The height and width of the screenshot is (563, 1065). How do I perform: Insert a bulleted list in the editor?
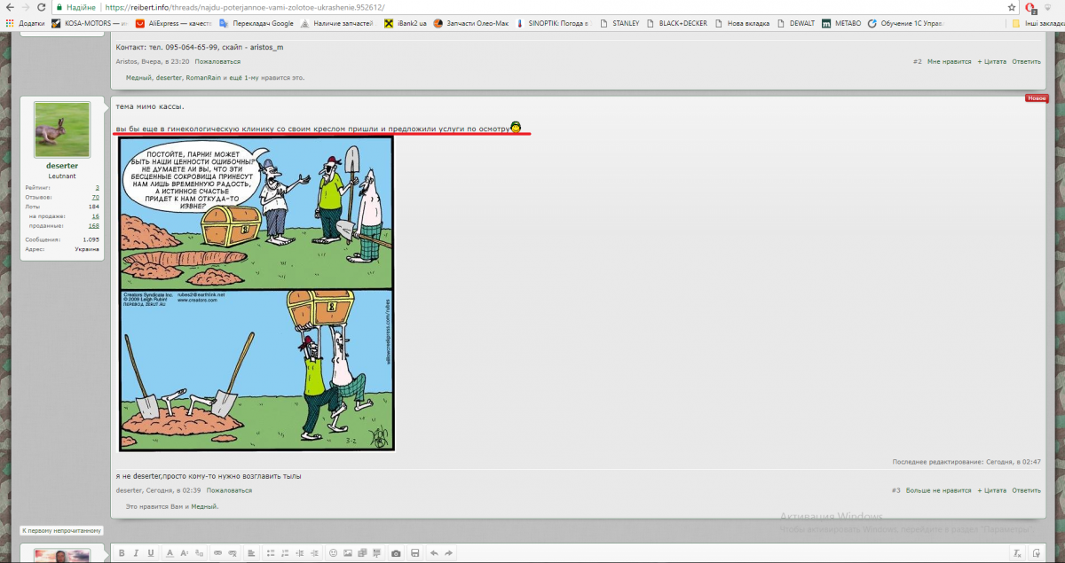(x=272, y=553)
